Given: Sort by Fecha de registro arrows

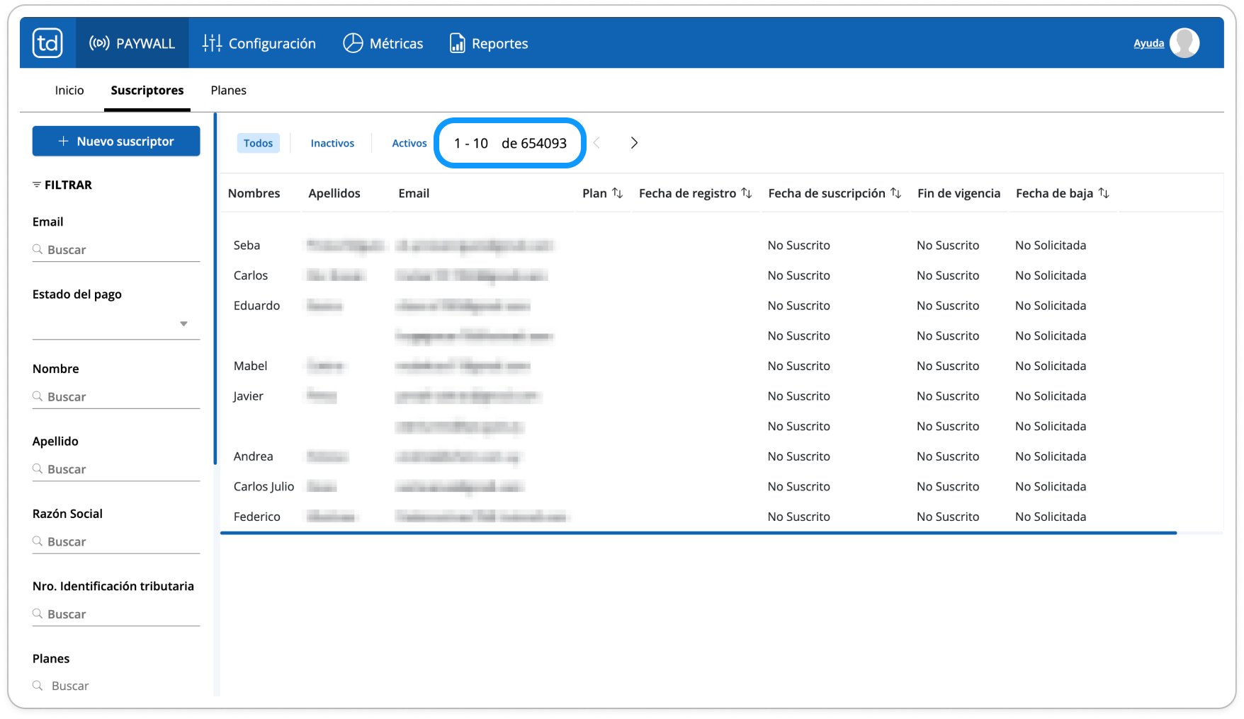Looking at the screenshot, I should click(747, 193).
